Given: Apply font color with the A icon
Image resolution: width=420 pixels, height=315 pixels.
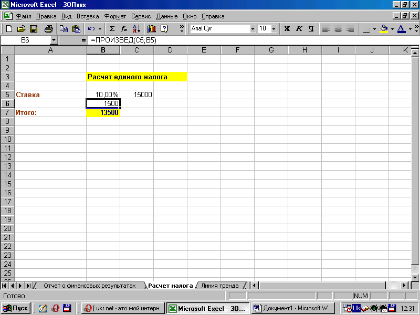Looking at the screenshot, I should click(401, 29).
